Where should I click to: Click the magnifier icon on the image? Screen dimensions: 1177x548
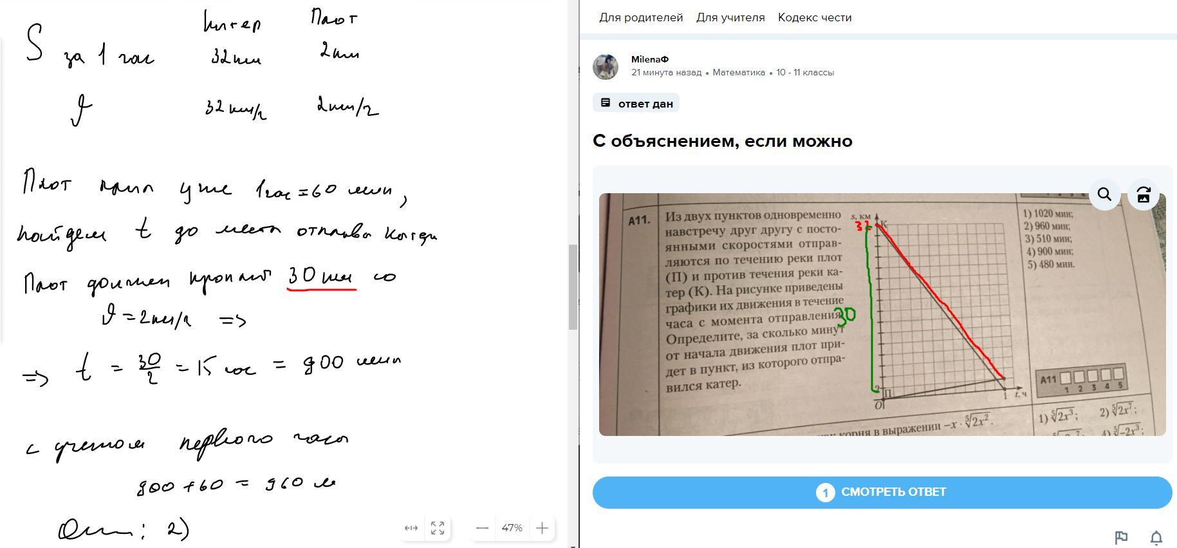(1105, 194)
